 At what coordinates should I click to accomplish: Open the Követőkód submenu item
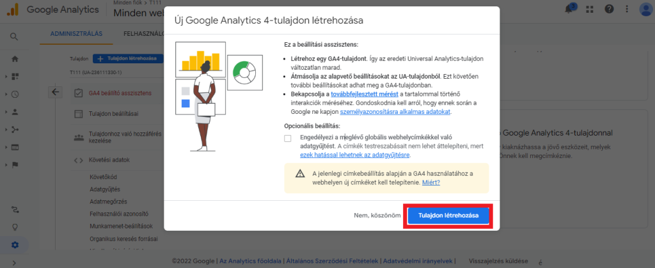point(103,177)
